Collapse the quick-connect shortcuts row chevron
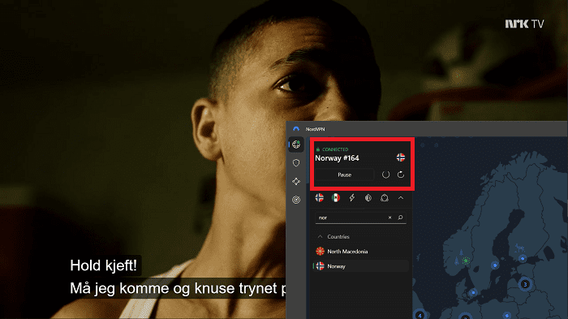The width and height of the screenshot is (568, 319). click(401, 197)
